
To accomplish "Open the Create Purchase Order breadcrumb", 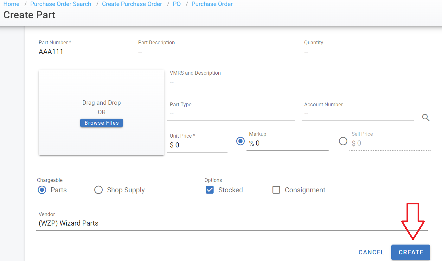I will tap(132, 4).
